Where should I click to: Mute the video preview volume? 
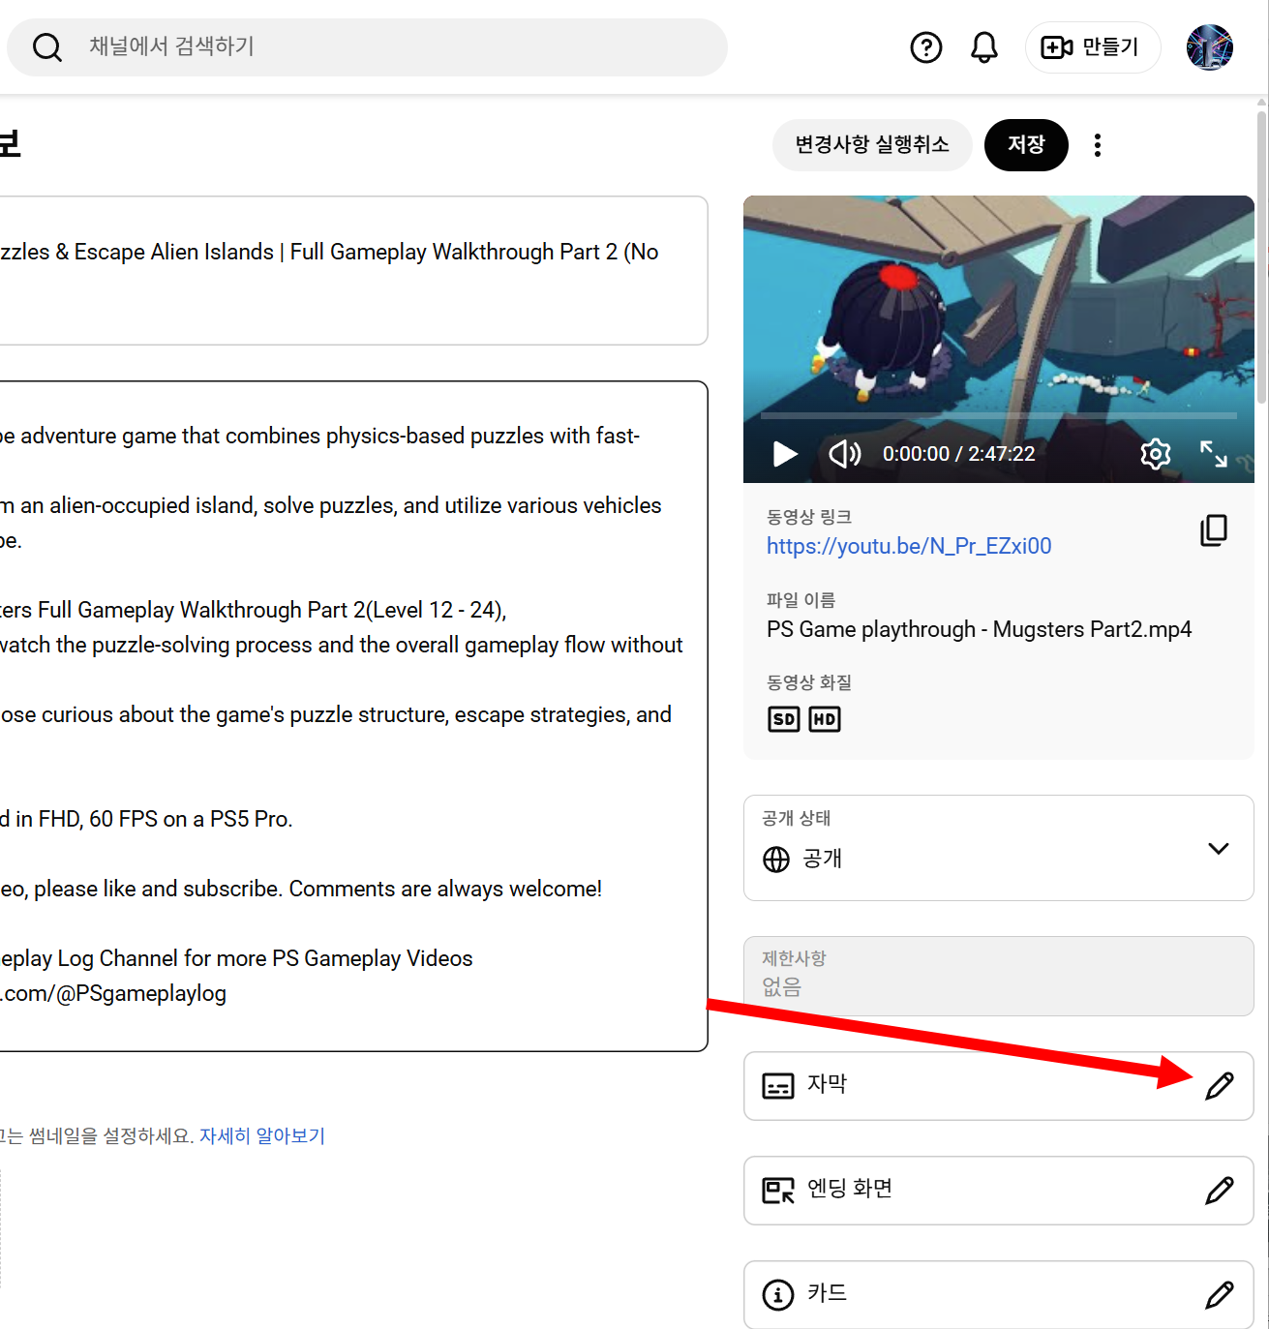(844, 453)
